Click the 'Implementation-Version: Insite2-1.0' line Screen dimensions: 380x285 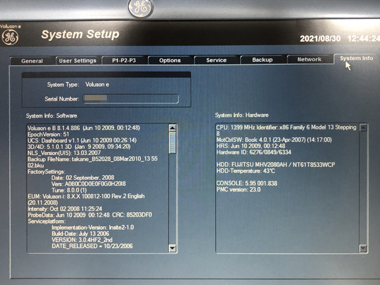pyautogui.click(x=93, y=227)
